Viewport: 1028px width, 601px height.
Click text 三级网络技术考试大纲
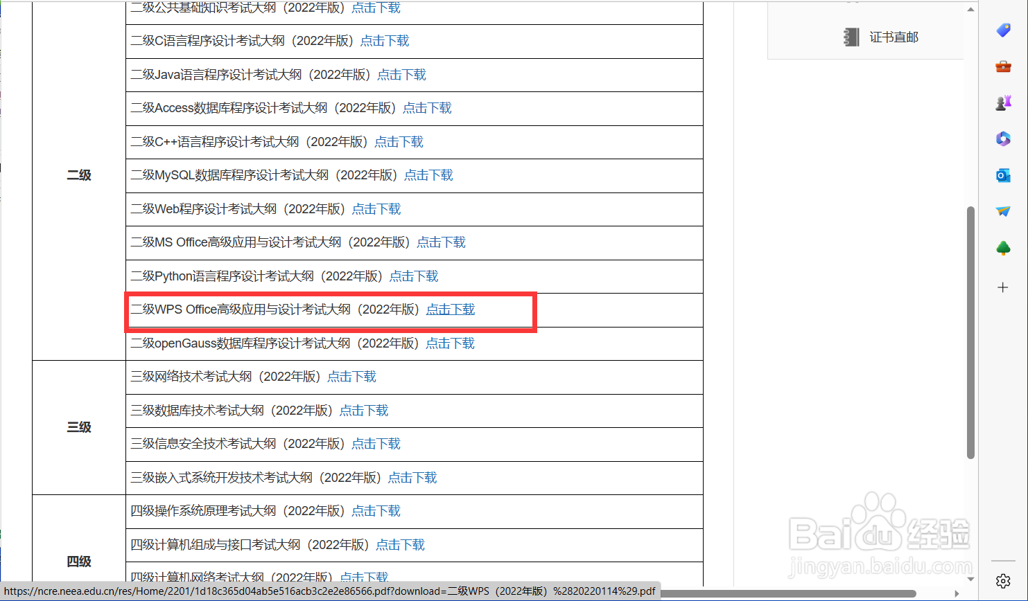(191, 377)
